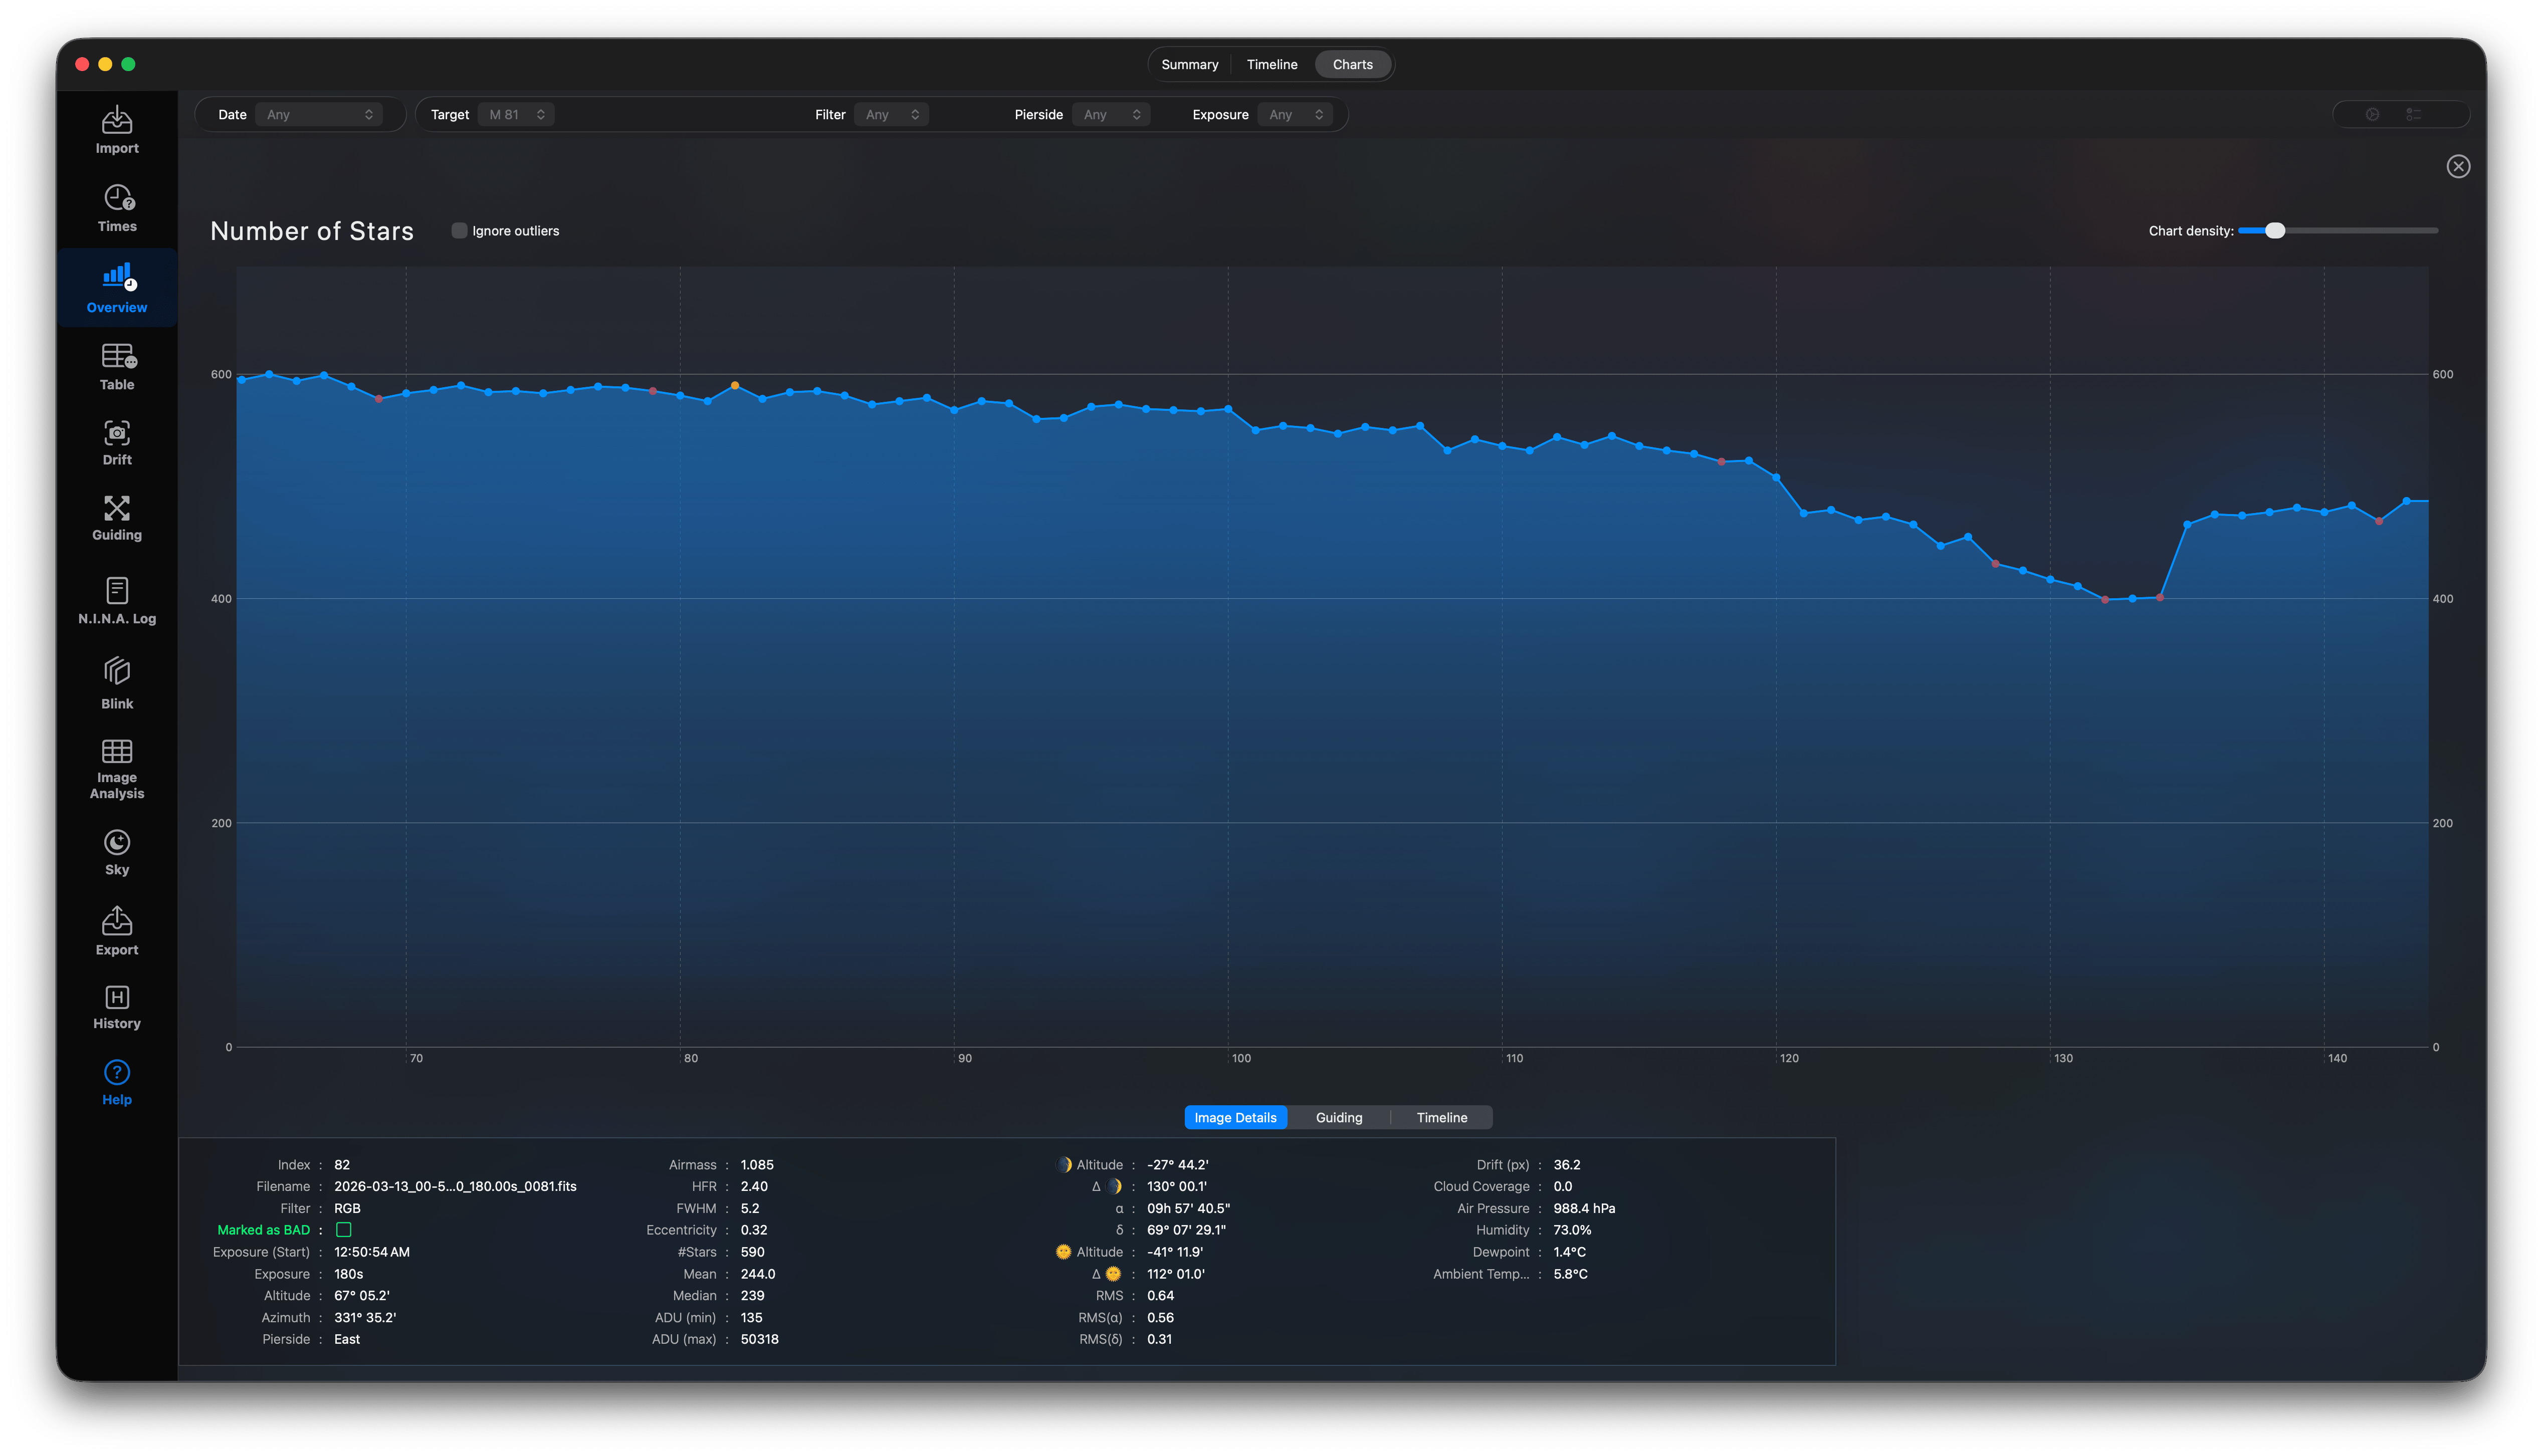The height and width of the screenshot is (1456, 2543).
Task: Click the Index value 82
Action: [342, 1165]
